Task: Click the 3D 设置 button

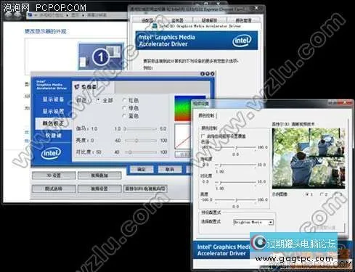Action: coord(54,176)
